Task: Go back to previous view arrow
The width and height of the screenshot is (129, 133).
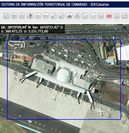Action: coord(38,16)
